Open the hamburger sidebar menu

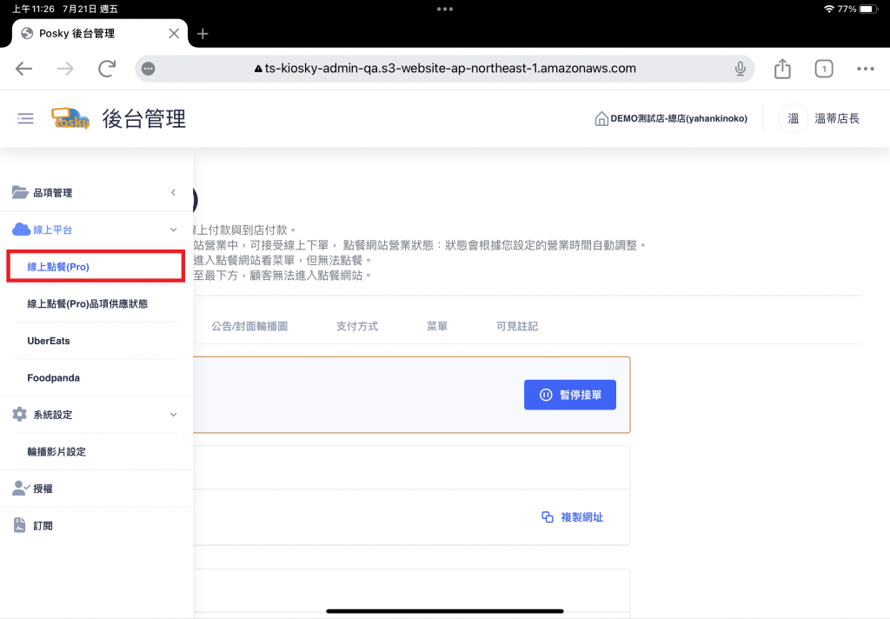25,119
